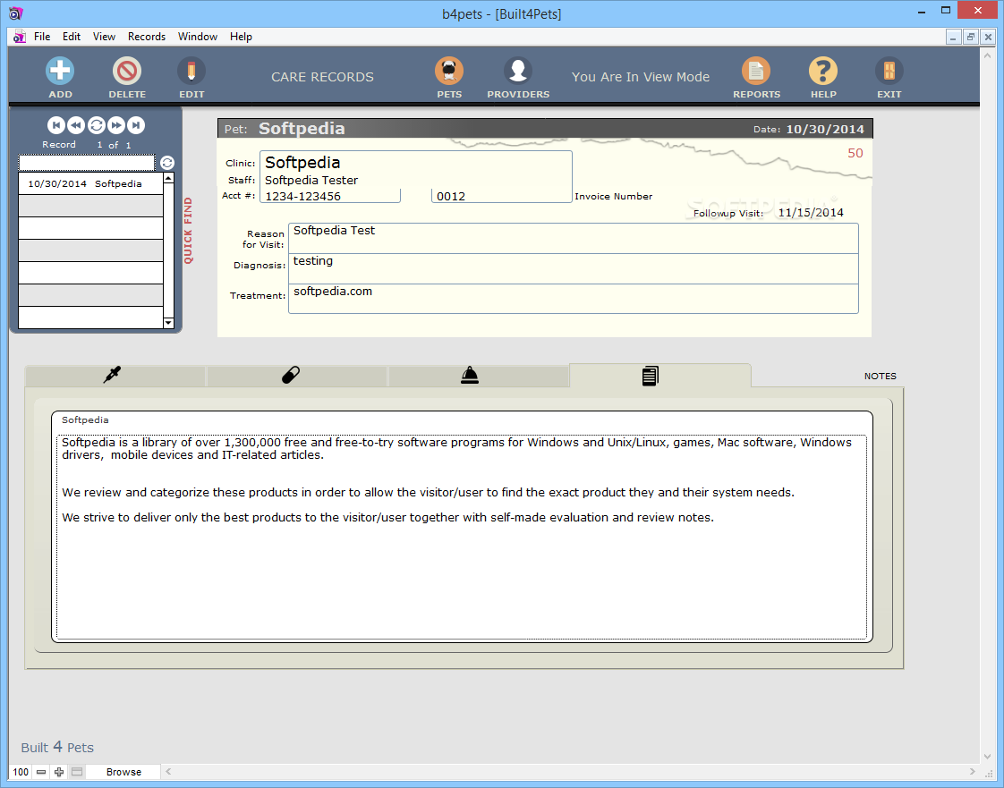Click the Clinic field Softpedia
Screen dimensions: 1004x788
[x=415, y=163]
